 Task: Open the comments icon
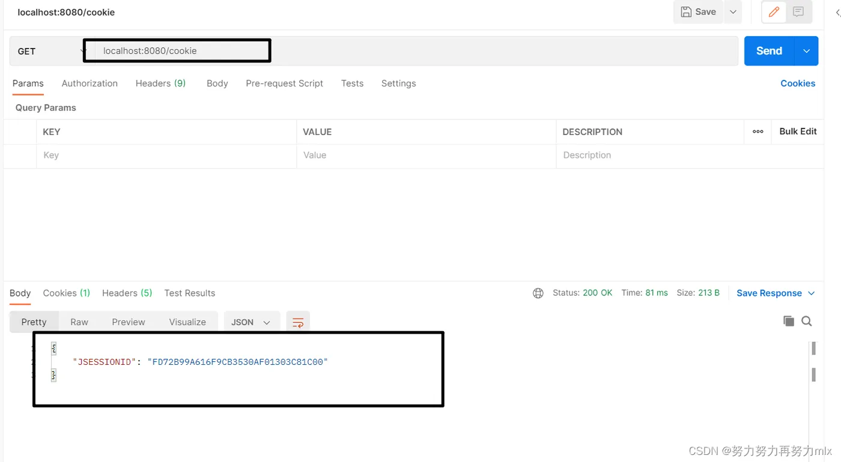coord(798,12)
